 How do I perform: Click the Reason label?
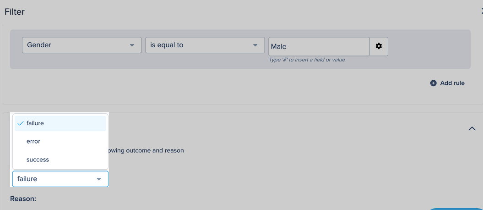pos(23,199)
